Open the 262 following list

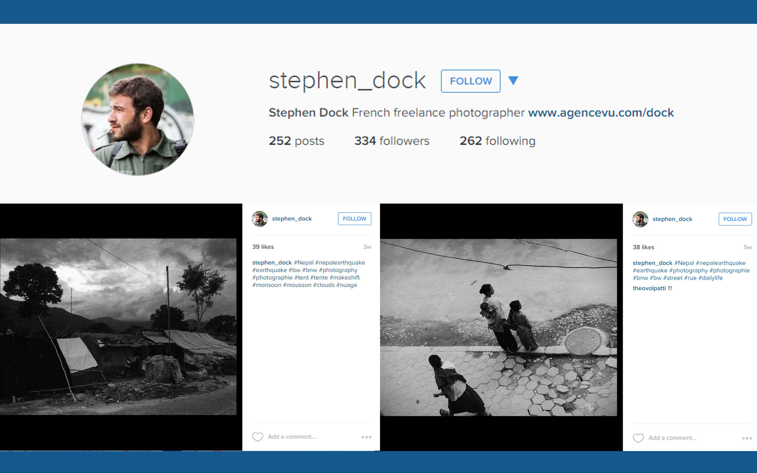(497, 141)
